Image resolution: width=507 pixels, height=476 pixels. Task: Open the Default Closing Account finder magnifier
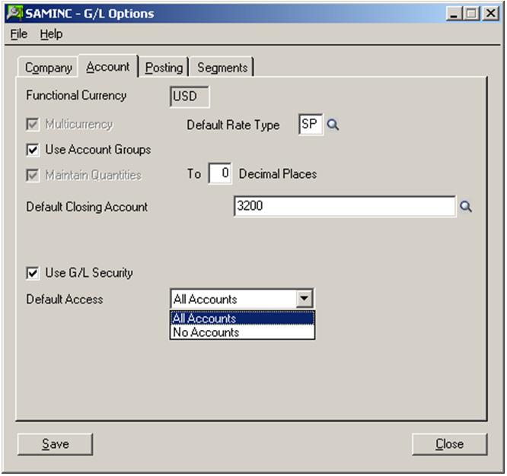[x=466, y=207]
